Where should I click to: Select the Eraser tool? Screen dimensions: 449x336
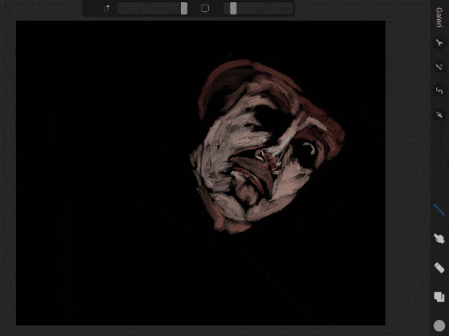[439, 268]
